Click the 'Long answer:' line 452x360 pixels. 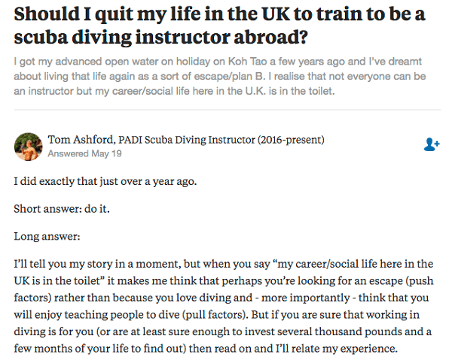(x=47, y=236)
